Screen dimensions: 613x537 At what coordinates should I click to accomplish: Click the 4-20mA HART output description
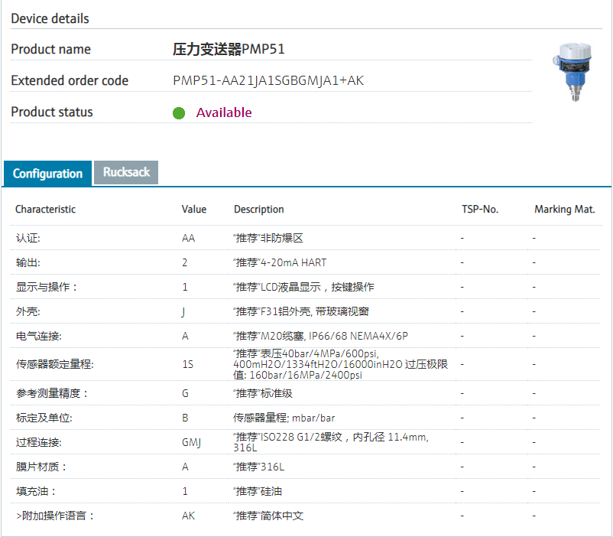(x=280, y=262)
